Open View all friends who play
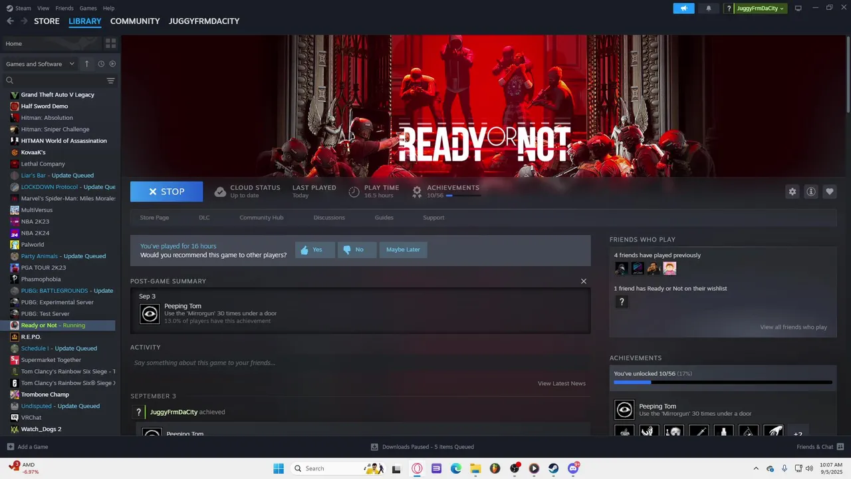Viewport: 851px width, 479px height. tap(794, 327)
